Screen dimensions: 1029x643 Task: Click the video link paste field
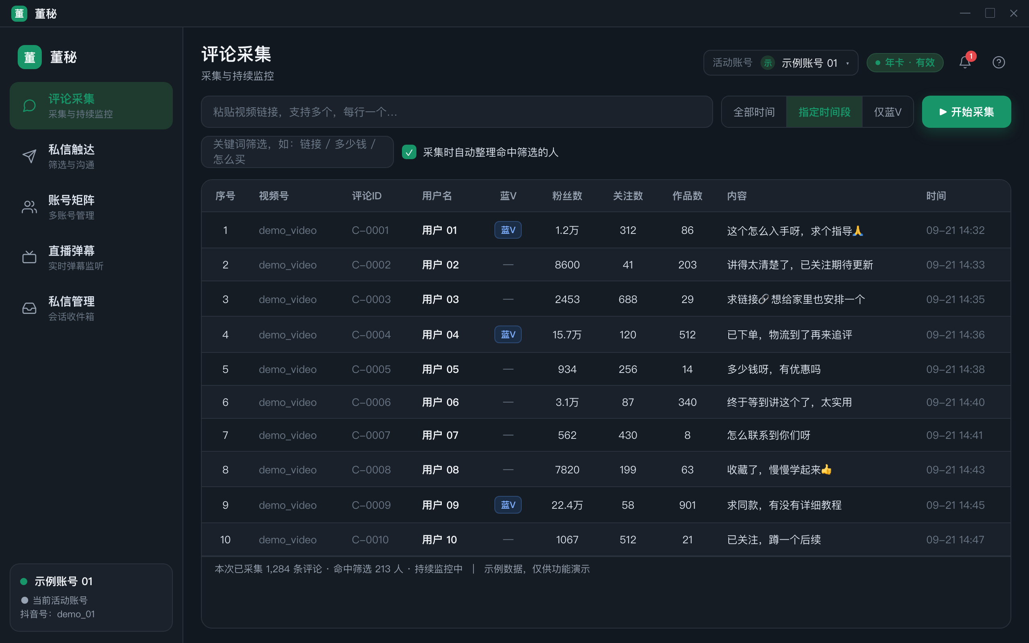(x=457, y=112)
